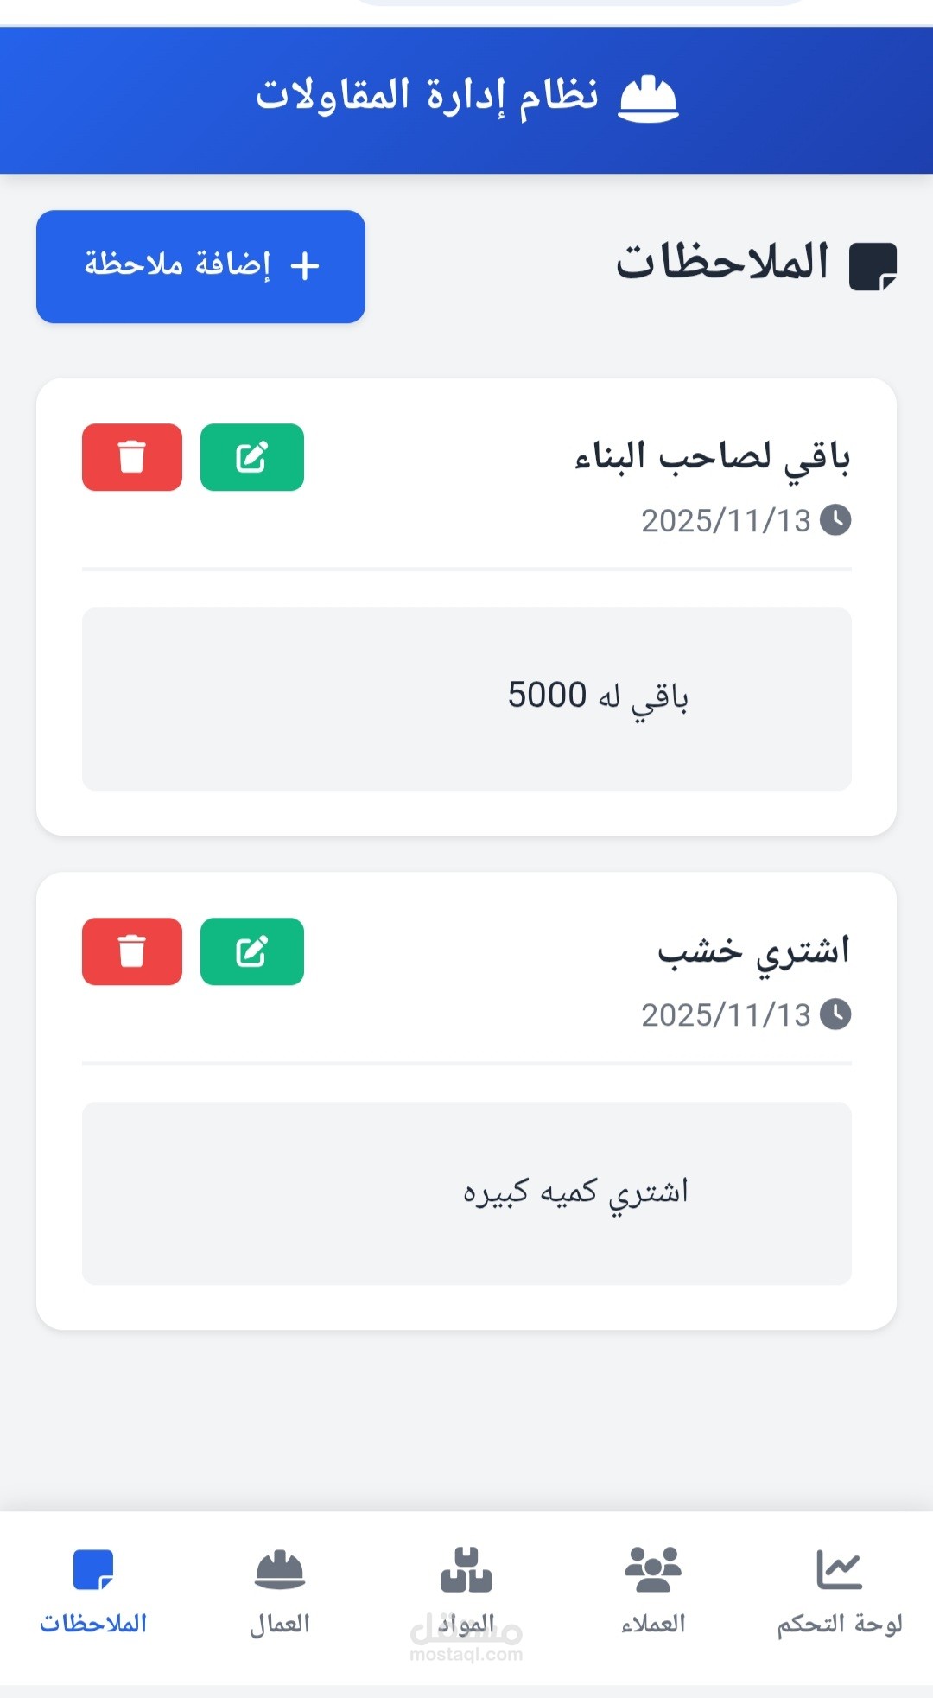
Task: Click the clock icon on اشتري خشب note
Action: coord(835,1014)
